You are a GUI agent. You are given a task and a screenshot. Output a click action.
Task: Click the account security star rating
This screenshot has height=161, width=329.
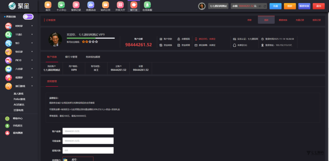90,42
